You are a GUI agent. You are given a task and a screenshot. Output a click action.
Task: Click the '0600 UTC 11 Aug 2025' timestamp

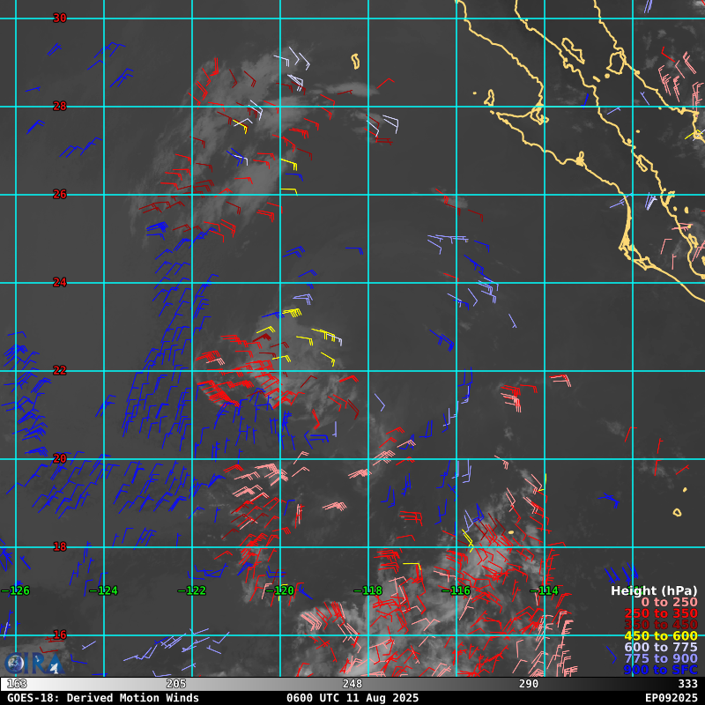click(x=352, y=698)
